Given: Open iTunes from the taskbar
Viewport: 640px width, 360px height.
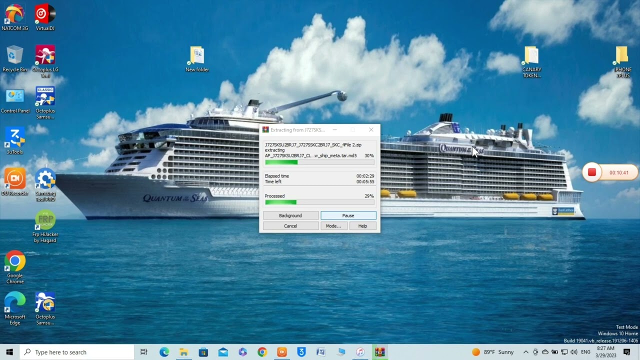Looking at the screenshot, I should click(x=360, y=352).
